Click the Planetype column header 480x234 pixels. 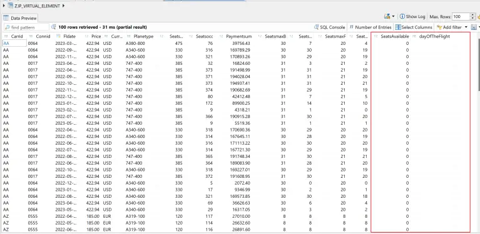pos(143,36)
